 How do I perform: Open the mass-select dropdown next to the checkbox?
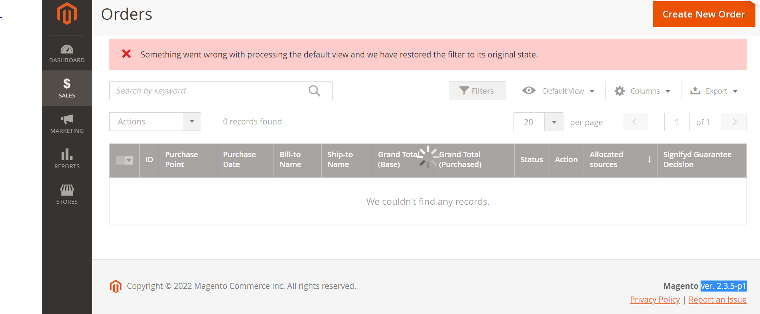point(129,160)
